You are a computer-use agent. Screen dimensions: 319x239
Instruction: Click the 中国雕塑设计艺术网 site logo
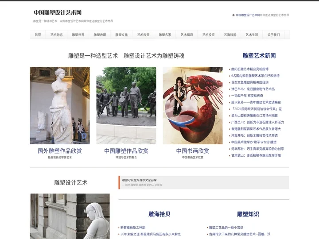click(x=58, y=12)
